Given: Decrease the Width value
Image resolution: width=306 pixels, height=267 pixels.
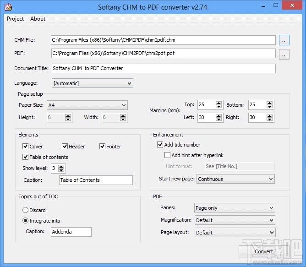Looking at the screenshot, I should (123, 119).
